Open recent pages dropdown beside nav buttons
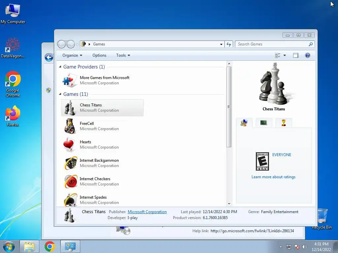The height and width of the screenshot is (253, 338). tap(77, 44)
